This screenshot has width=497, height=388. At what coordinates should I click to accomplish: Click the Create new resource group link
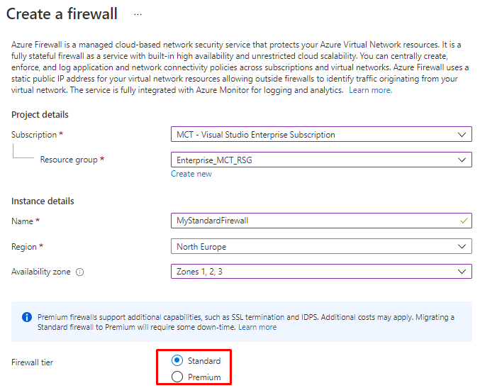(191, 174)
